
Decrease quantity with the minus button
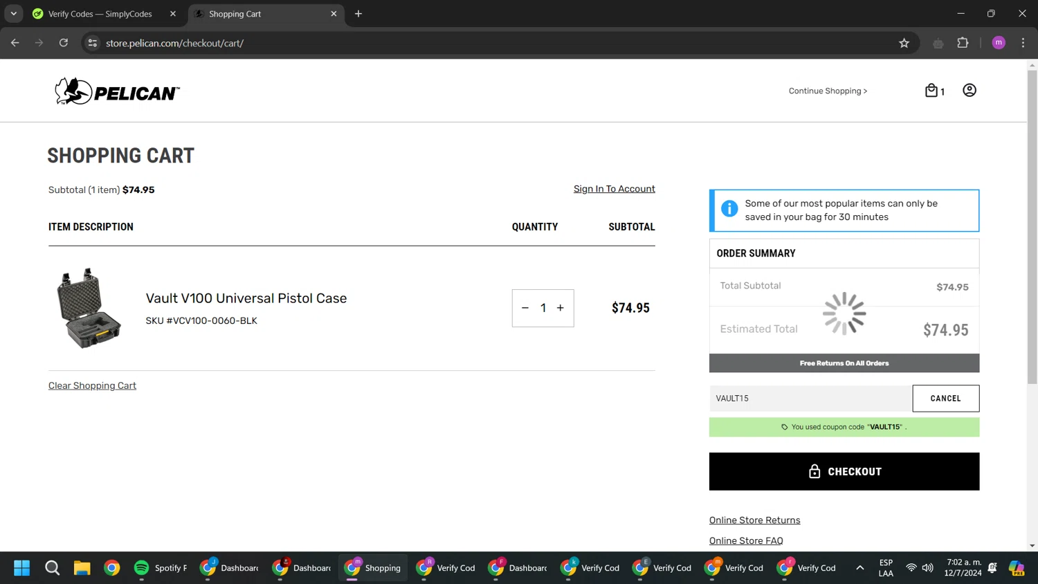click(525, 308)
